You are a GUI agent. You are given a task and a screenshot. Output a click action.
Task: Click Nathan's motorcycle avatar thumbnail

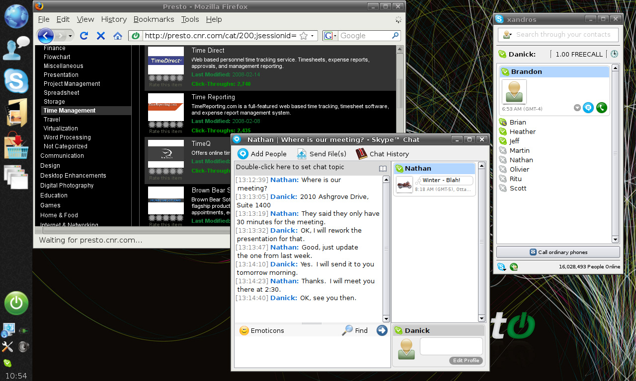point(404,185)
